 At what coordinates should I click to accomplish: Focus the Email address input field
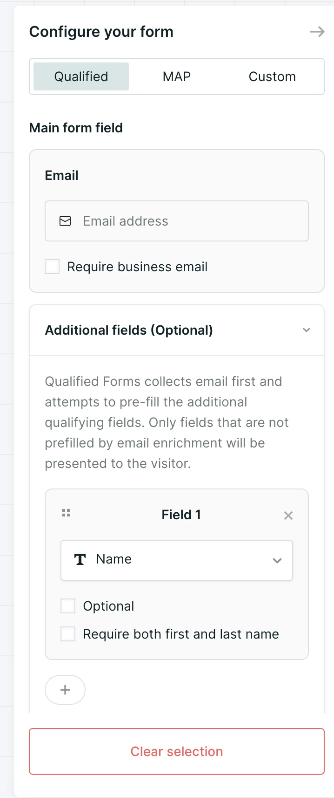177,221
